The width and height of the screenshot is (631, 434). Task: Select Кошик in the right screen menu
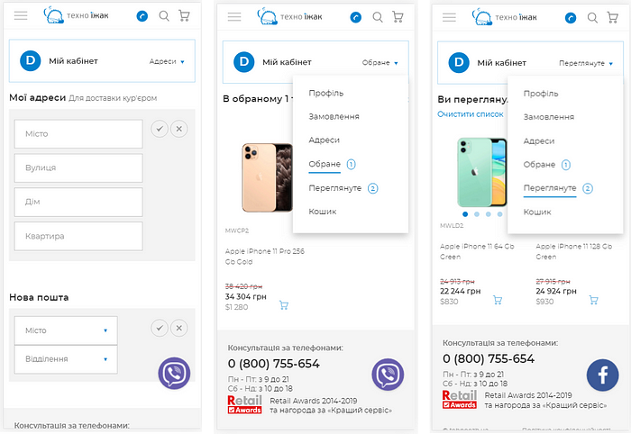pos(537,212)
